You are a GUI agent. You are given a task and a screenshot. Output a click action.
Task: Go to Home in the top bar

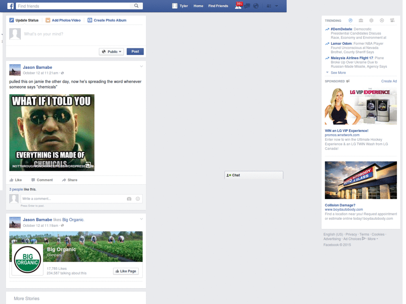(198, 6)
